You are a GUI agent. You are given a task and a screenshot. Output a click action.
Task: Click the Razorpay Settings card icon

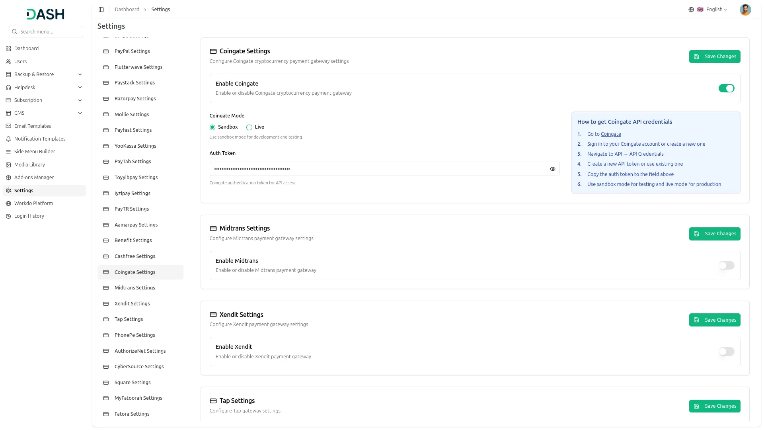pyautogui.click(x=106, y=99)
